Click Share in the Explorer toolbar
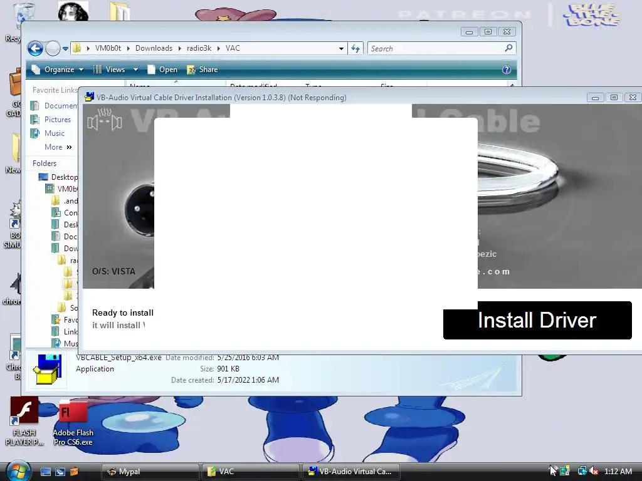 203,70
